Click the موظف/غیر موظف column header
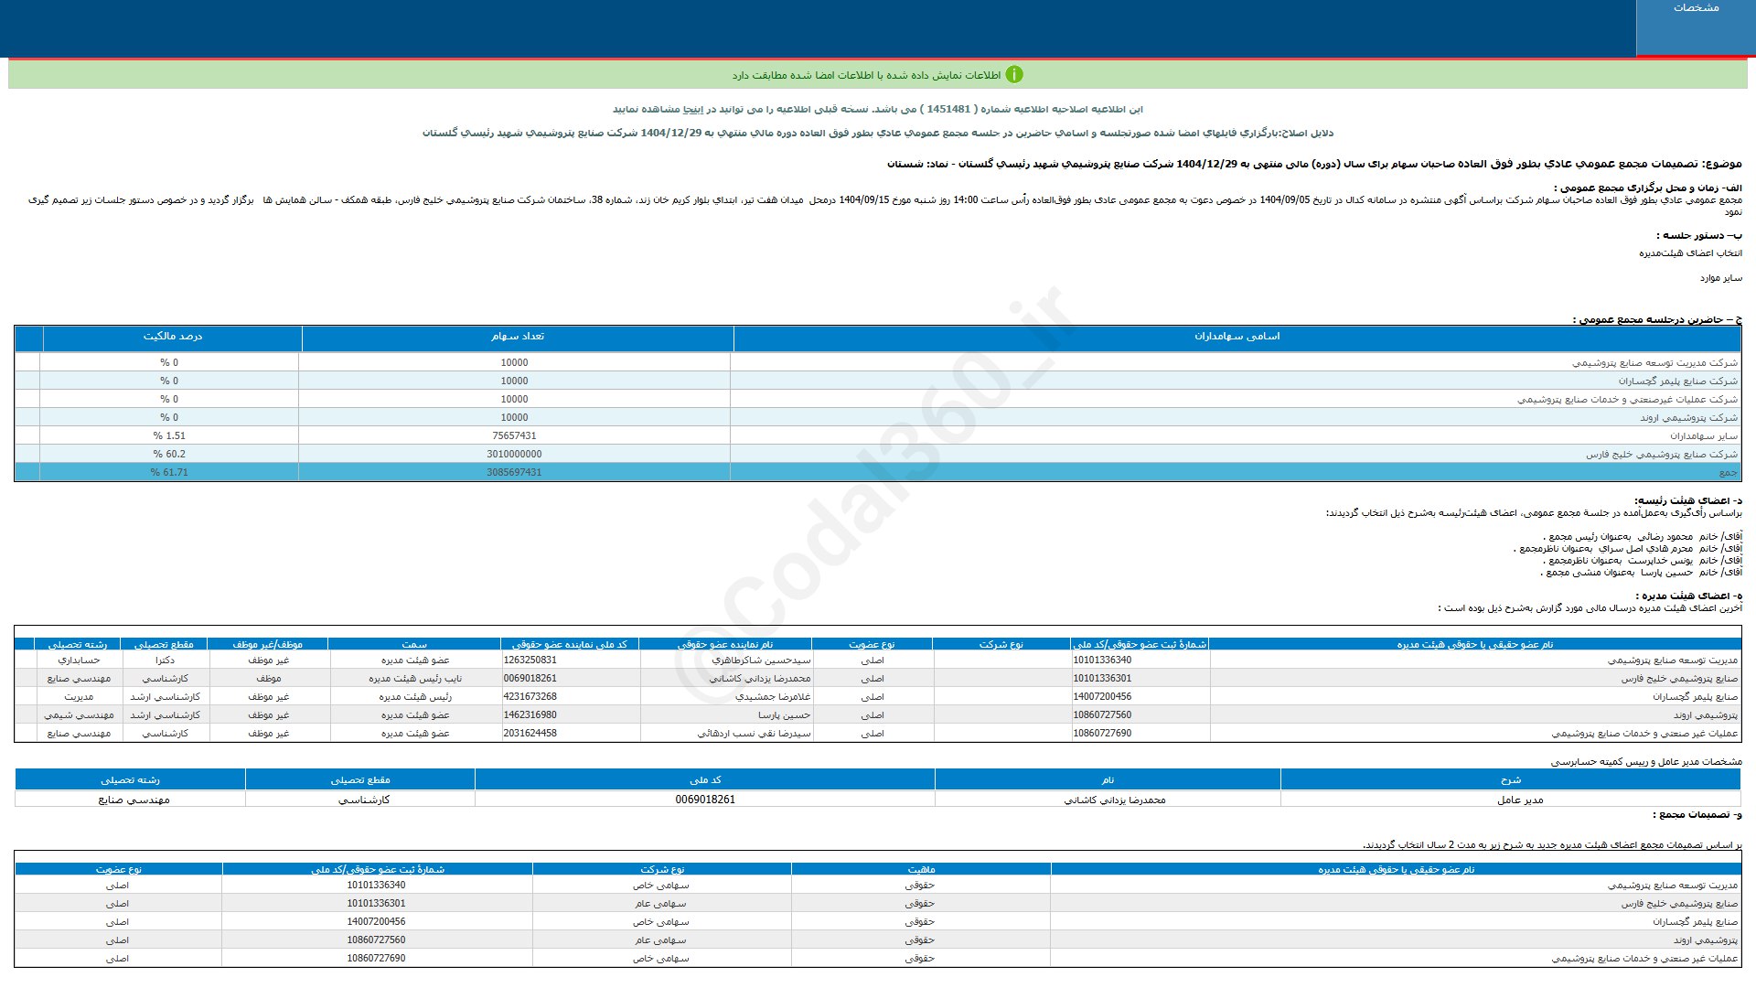Image resolution: width=1756 pixels, height=988 pixels. tap(268, 644)
